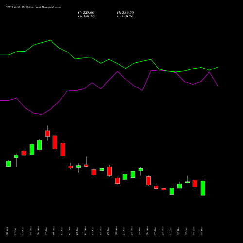Click the '31 Oct' date axis label
This screenshot has width=243, height=243.
click(15, 231)
